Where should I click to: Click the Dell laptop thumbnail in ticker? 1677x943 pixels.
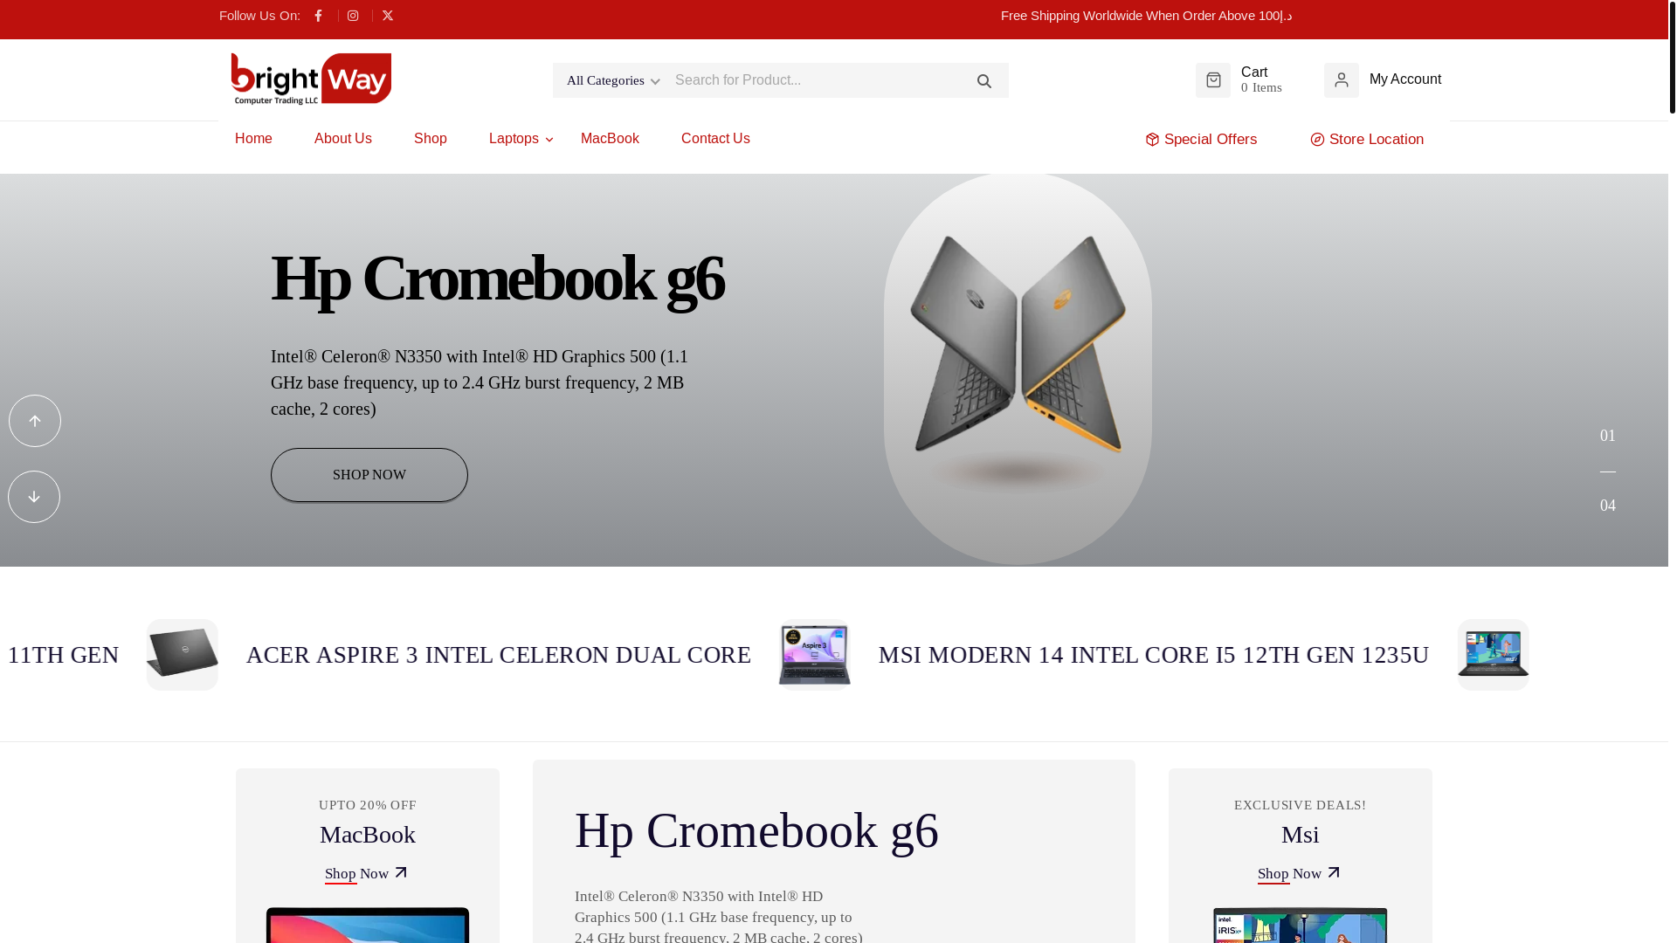pos(183,655)
